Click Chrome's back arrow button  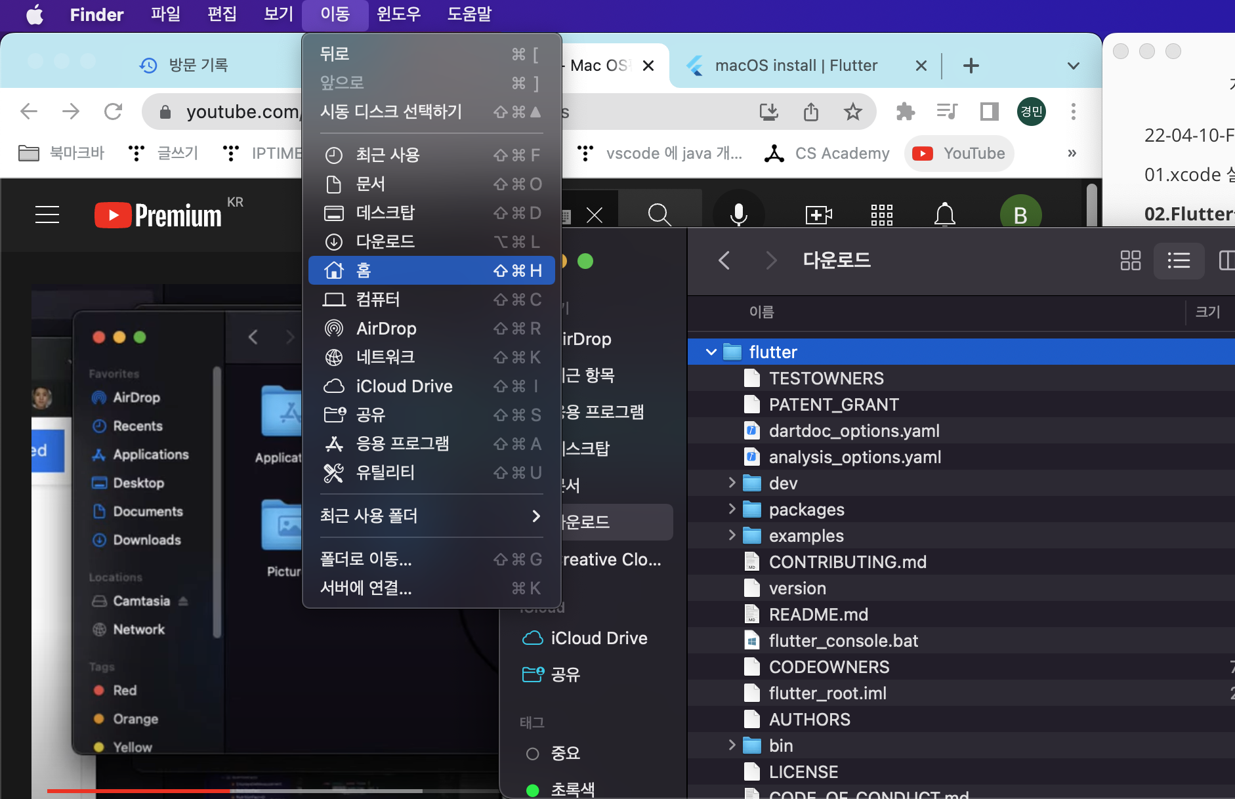coord(29,112)
